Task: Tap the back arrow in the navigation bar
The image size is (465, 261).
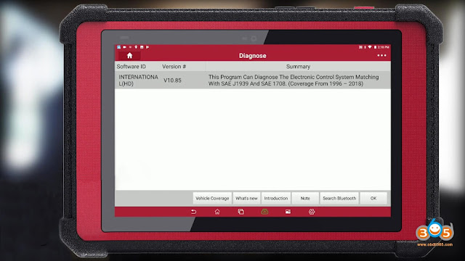Action: click(x=193, y=212)
